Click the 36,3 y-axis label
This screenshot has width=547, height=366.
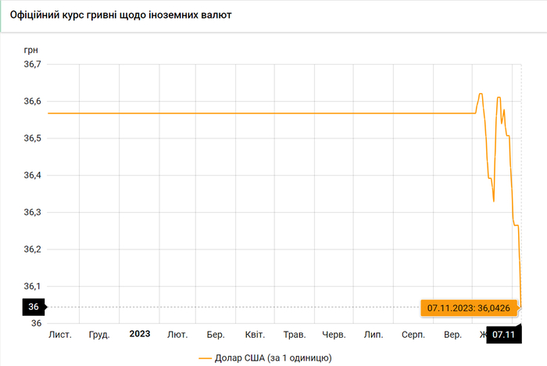pos(32,212)
